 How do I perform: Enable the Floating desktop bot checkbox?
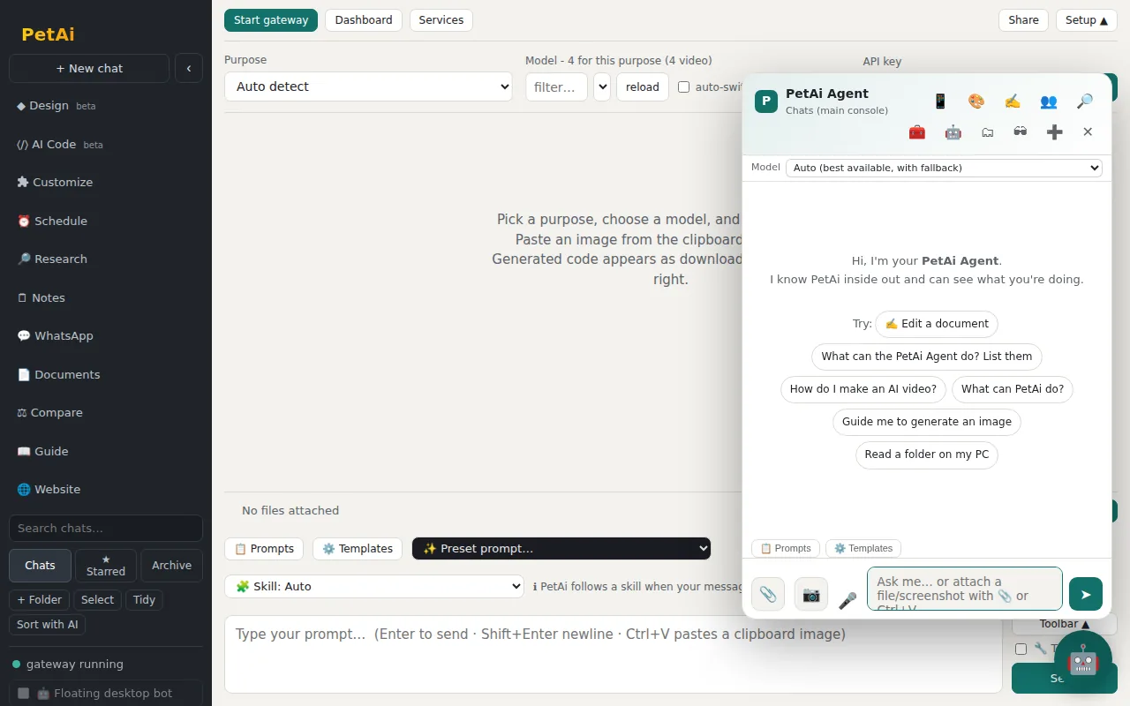[24, 693]
